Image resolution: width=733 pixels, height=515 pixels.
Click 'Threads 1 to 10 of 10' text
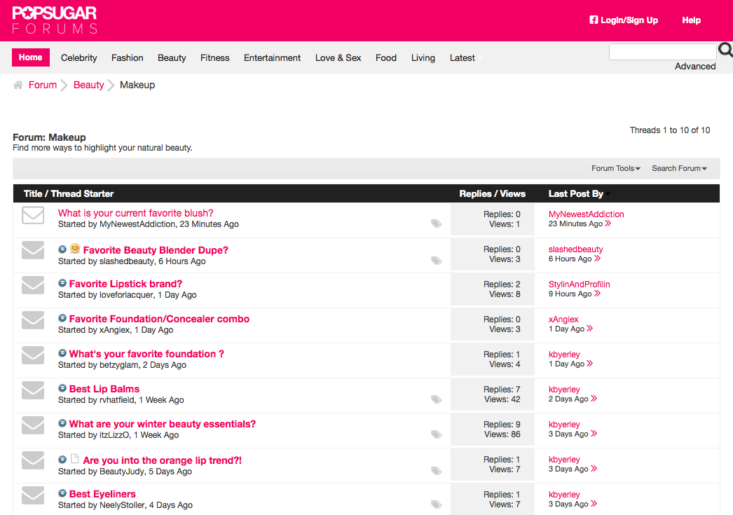click(669, 130)
